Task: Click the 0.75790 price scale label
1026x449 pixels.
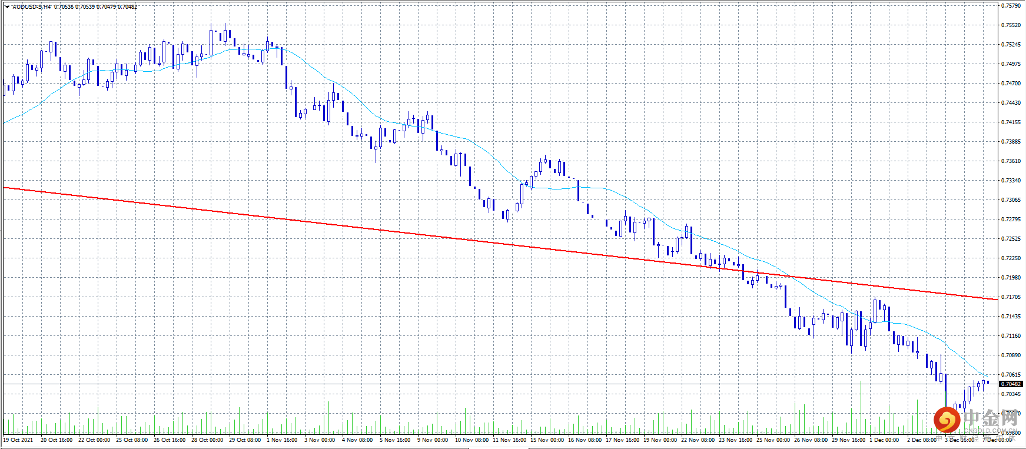Action: coord(1011,6)
